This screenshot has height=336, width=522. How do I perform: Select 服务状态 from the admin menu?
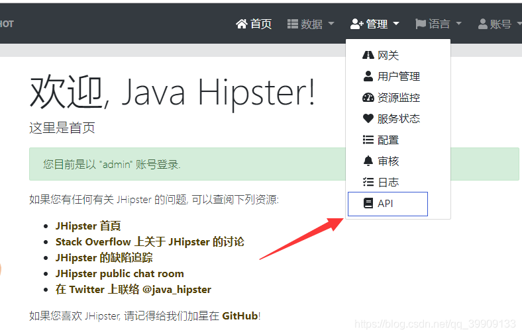[398, 118]
